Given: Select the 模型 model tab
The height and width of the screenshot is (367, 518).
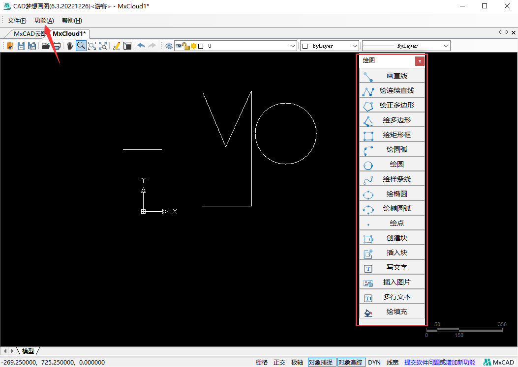Looking at the screenshot, I should tap(28, 351).
